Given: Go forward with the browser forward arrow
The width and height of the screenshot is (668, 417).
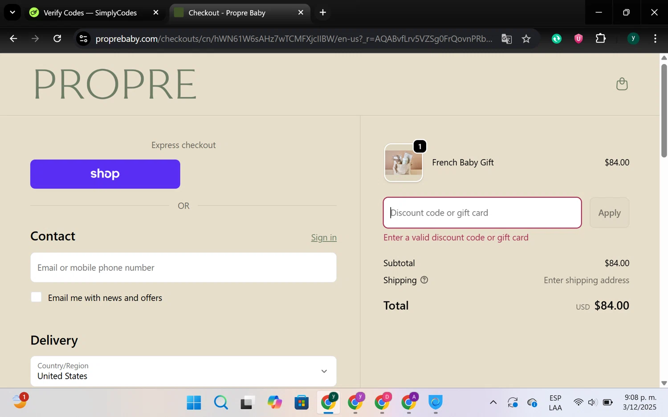Looking at the screenshot, I should pyautogui.click(x=35, y=39).
